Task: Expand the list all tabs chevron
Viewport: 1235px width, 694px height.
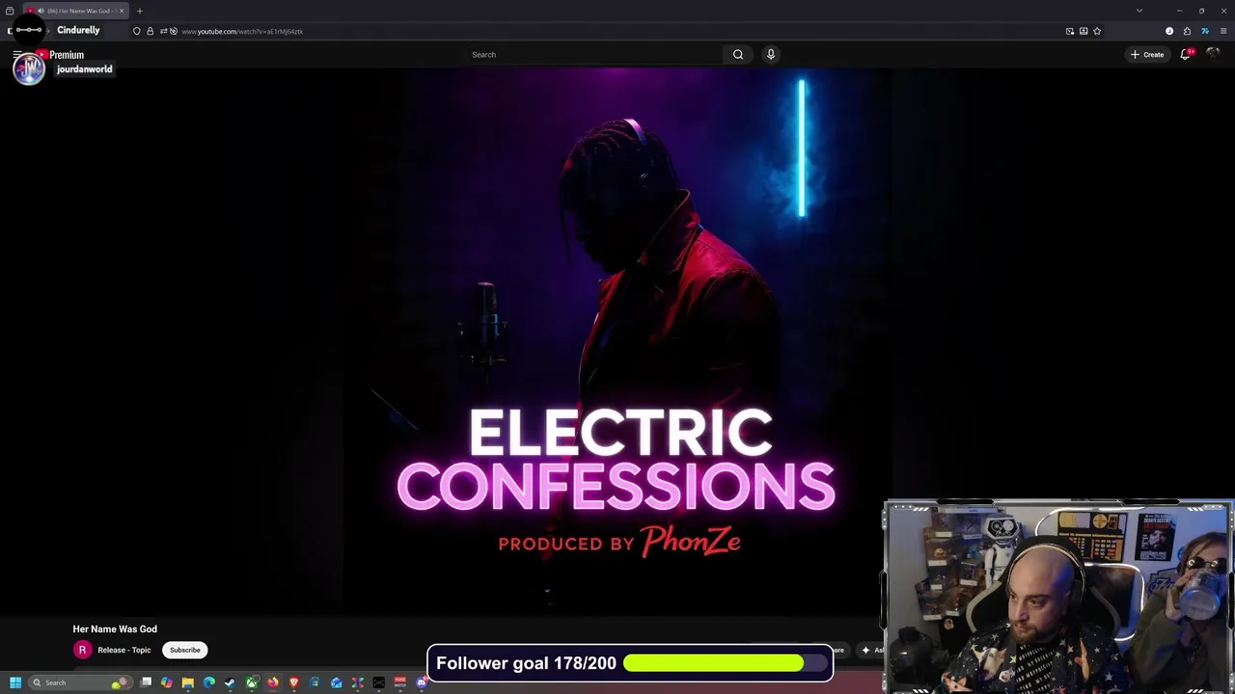Action: tap(1139, 11)
